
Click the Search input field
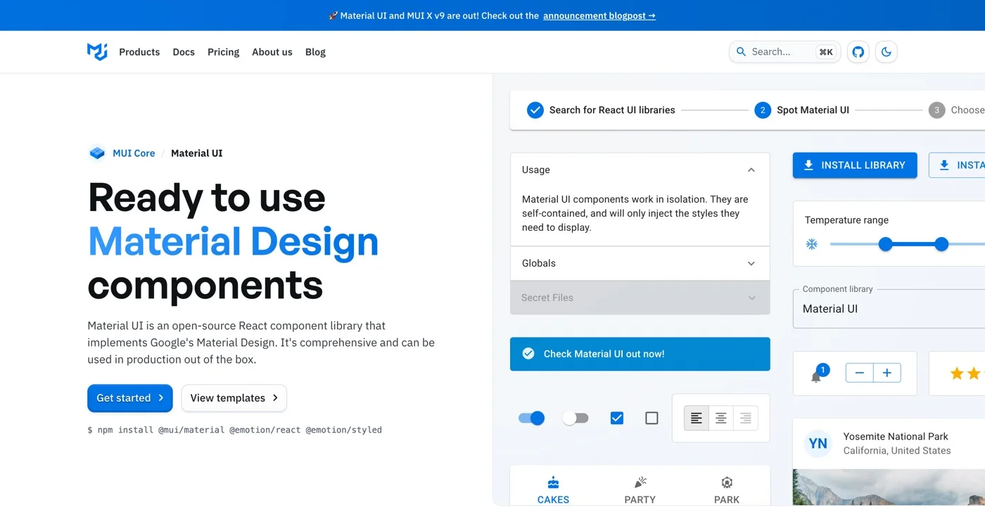[x=785, y=51]
